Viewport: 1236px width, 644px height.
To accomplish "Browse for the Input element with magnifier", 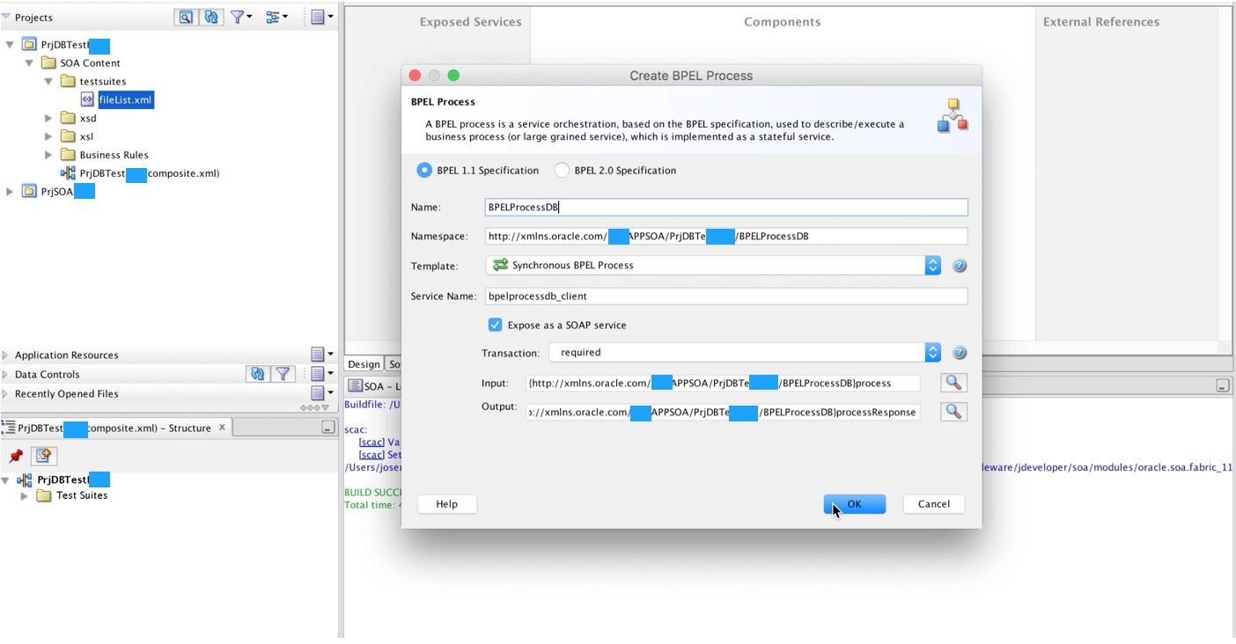I will [953, 383].
